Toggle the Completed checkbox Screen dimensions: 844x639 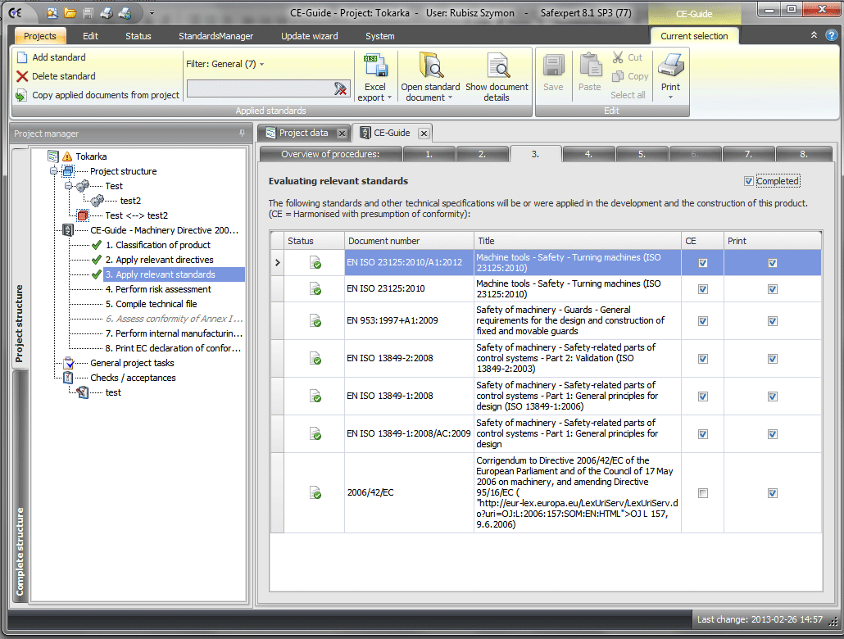(x=748, y=181)
